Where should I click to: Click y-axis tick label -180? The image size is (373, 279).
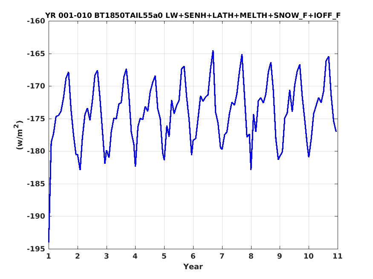tap(36, 151)
